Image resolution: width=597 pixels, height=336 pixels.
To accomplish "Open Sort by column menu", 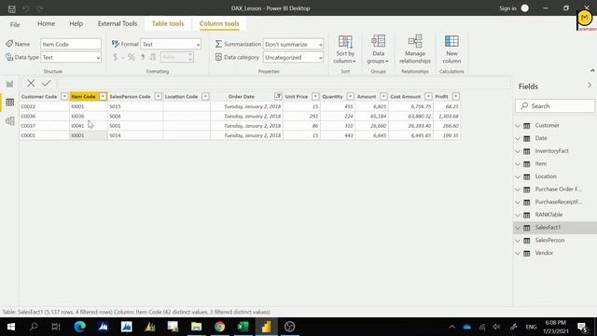I will pos(345,49).
